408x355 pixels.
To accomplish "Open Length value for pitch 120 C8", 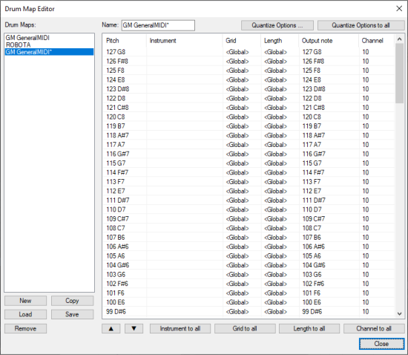I will point(275,117).
